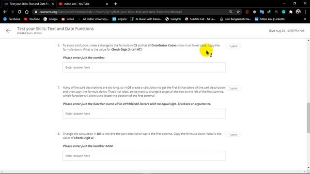Screen dimensions: 310x174
Task: Click the quiz page back arrow
Action: pyautogui.click(x=8, y=30)
